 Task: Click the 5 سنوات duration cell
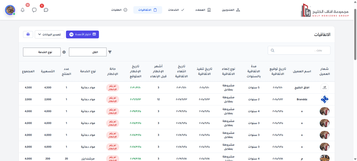click(x=254, y=87)
